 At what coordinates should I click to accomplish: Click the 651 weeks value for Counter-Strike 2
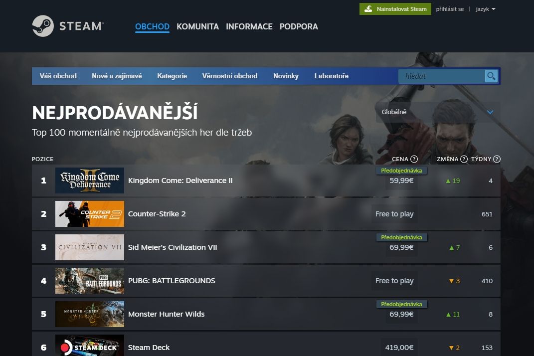click(487, 214)
